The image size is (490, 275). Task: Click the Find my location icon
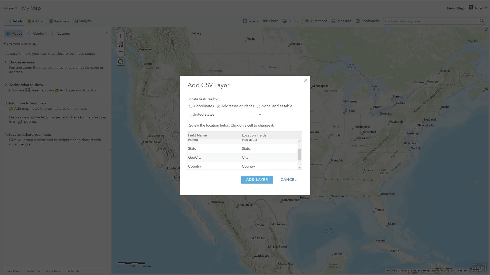121,62
